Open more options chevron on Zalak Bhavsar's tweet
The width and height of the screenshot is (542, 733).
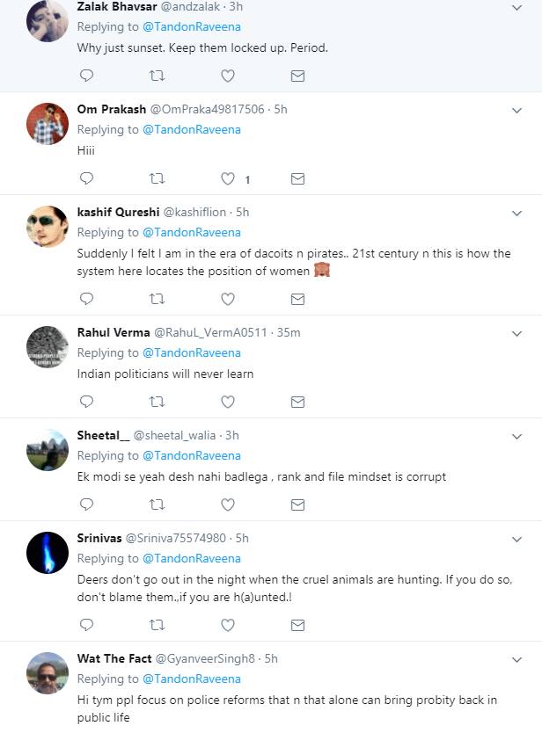(518, 8)
